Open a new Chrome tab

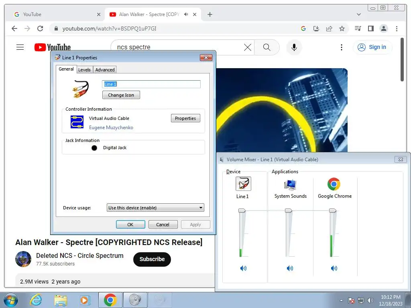[x=210, y=14]
